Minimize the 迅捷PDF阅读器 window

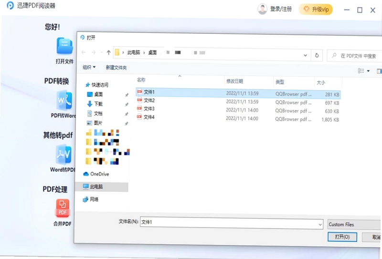[347, 10]
